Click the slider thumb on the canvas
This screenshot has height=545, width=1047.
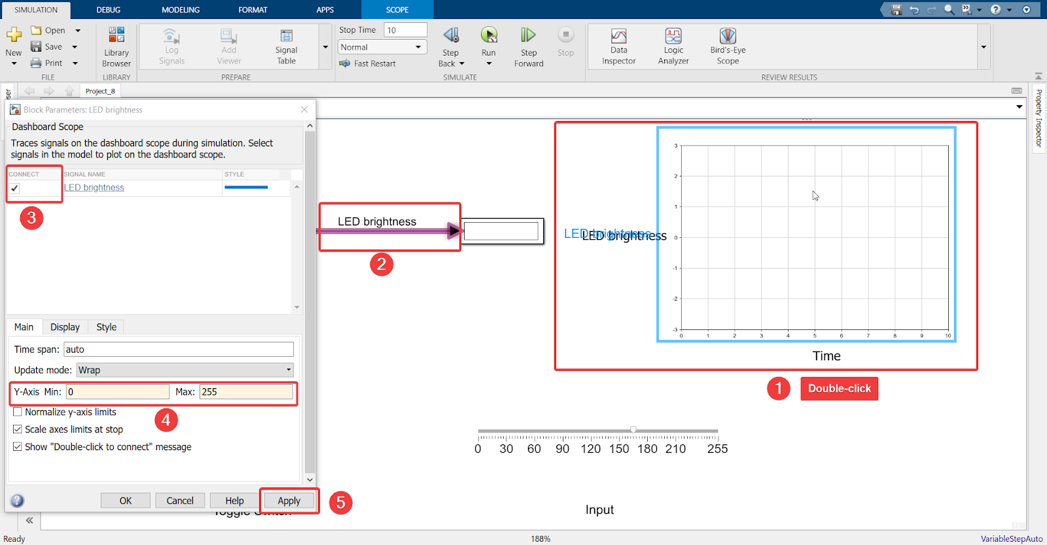[633, 429]
